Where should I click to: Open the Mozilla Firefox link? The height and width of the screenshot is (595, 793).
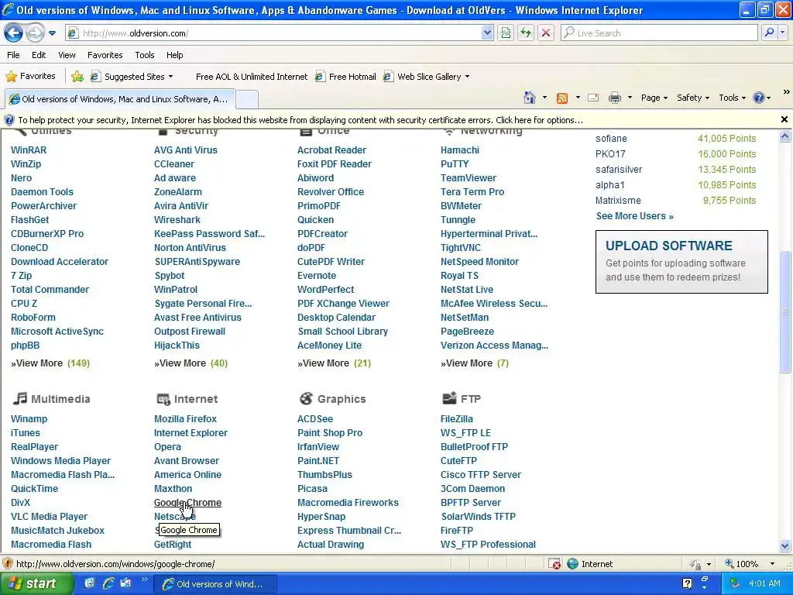[x=185, y=419]
